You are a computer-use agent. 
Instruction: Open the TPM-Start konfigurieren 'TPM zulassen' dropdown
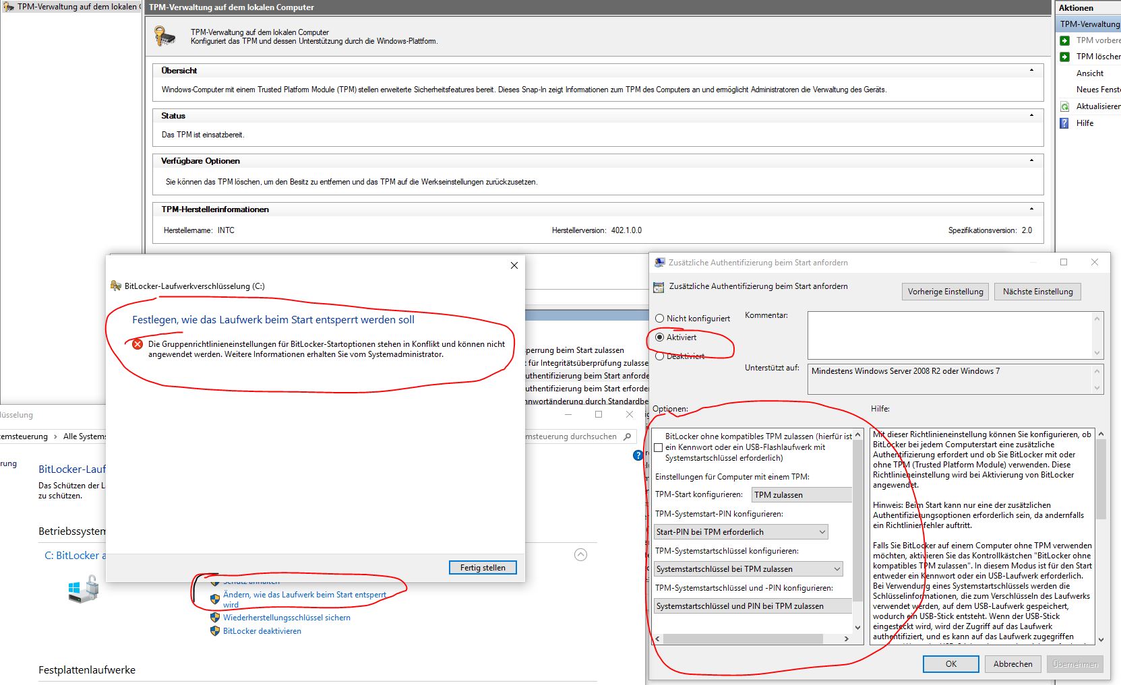[x=802, y=495]
